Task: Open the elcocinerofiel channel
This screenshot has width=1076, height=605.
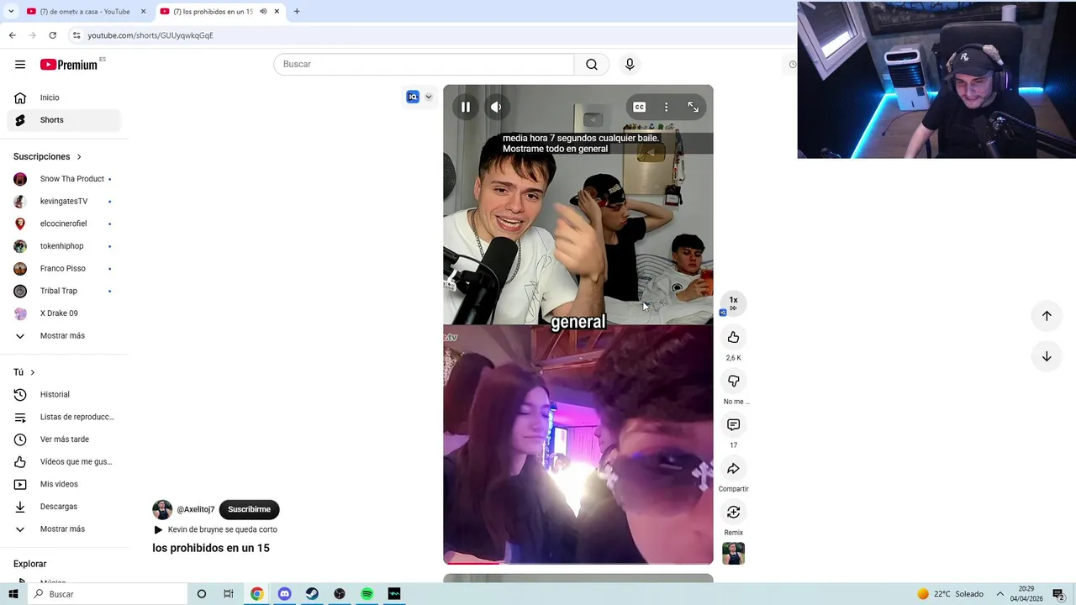Action: coord(64,224)
